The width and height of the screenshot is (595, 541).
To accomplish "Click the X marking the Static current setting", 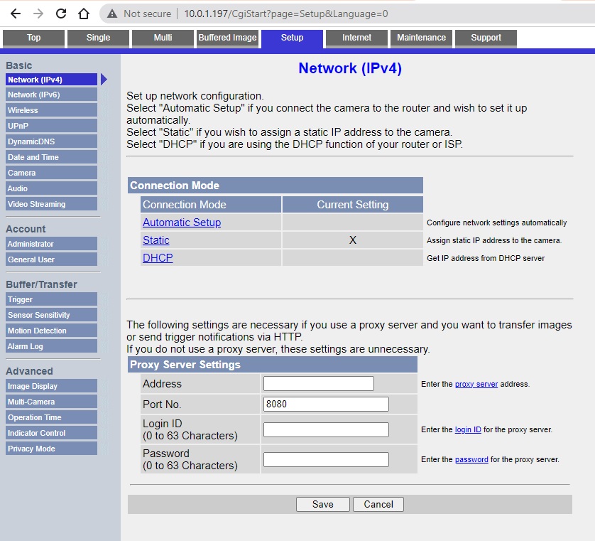I will click(352, 240).
